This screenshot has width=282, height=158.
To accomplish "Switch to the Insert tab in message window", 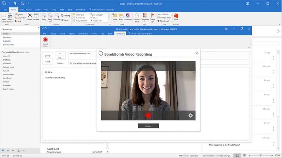I will [x=63, y=34].
